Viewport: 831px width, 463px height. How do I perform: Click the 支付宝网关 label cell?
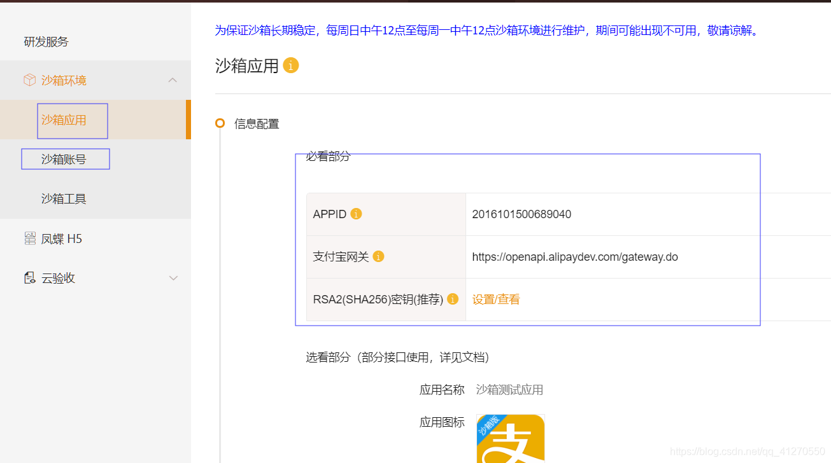coord(386,257)
